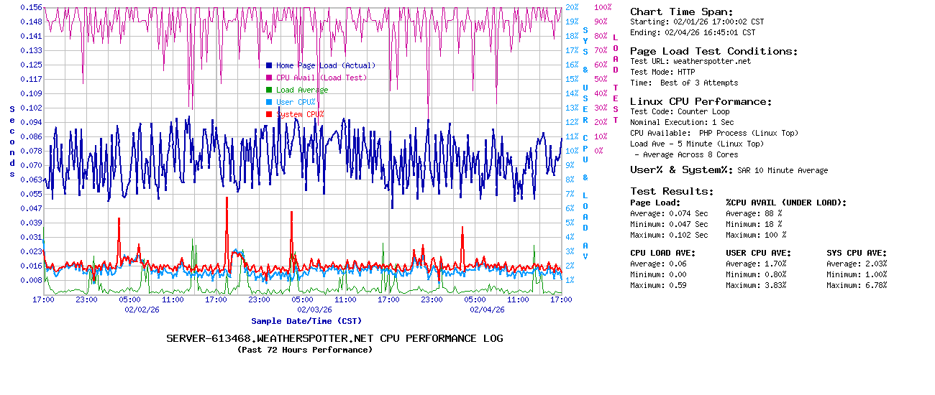This screenshot has height=395, width=935.
Task: Click the "SYS CPU AVE:" results column header
Action: pos(856,253)
